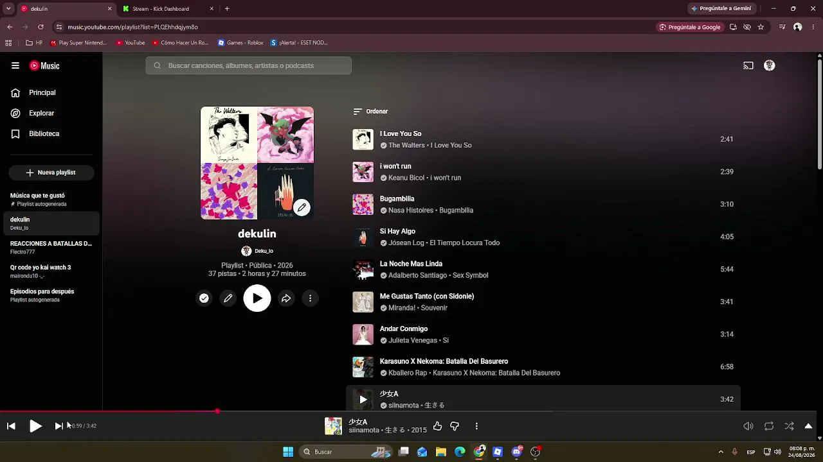This screenshot has width=823, height=462.
Task: Open the edit playlist pencil beside the play button
Action: [228, 298]
